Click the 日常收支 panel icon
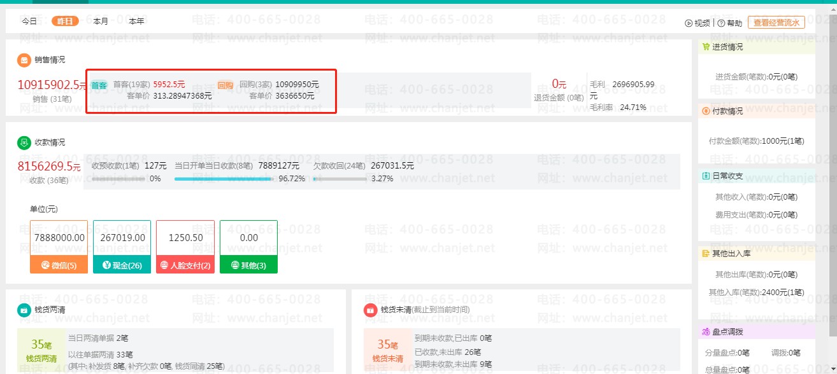Viewport: 837px width, 374px height. click(x=706, y=176)
